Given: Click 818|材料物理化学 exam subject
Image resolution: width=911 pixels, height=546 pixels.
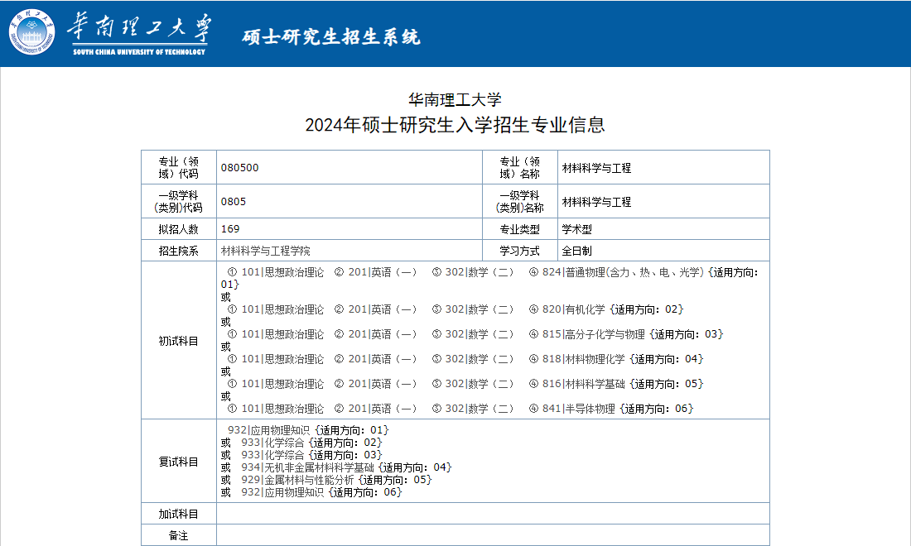Looking at the screenshot, I should (x=583, y=359).
